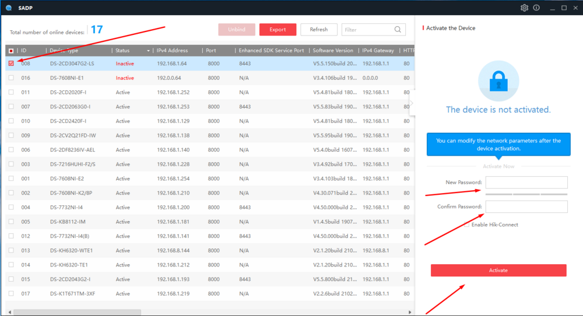Click the horizontal scrollbar under device list
Image resolution: width=583 pixels, height=316 pixels.
coord(76,313)
